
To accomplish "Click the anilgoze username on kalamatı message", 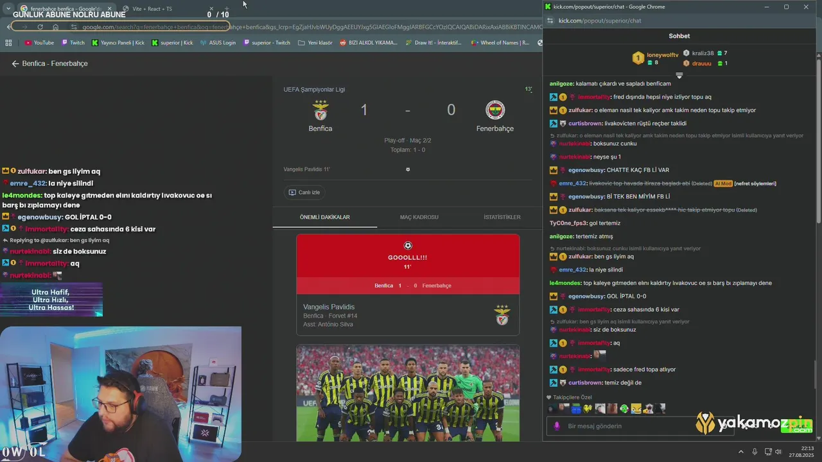I will click(x=561, y=83).
